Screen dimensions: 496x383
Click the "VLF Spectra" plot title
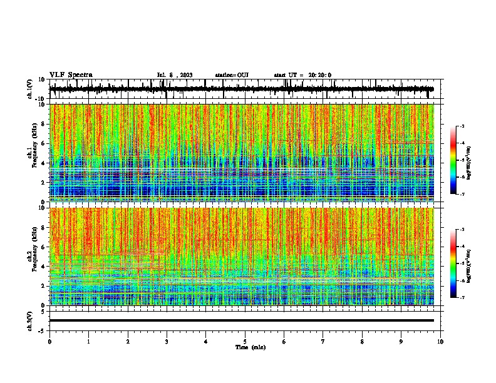coord(71,75)
